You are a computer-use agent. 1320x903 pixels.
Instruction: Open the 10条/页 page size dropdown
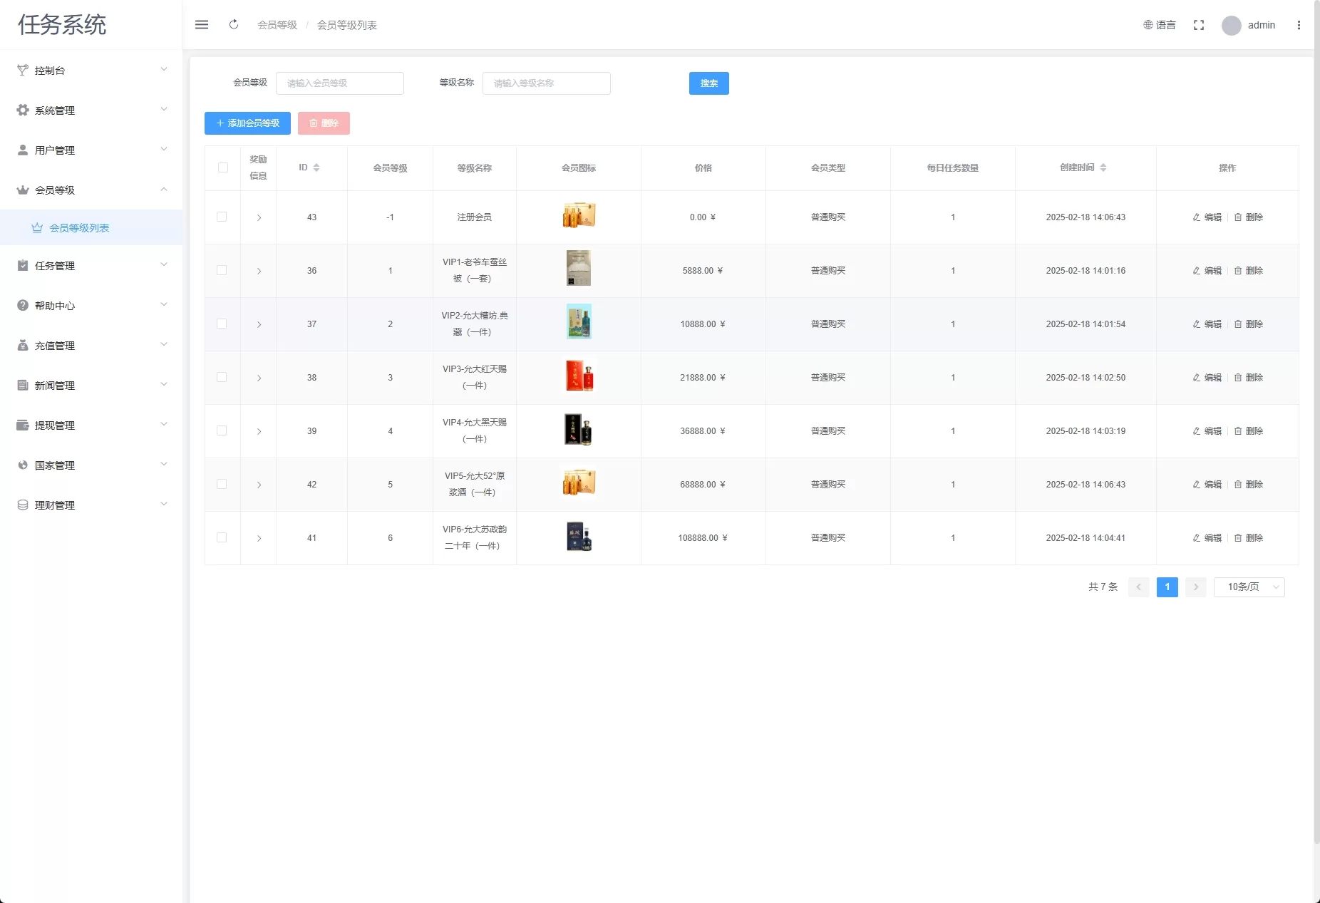pyautogui.click(x=1249, y=587)
